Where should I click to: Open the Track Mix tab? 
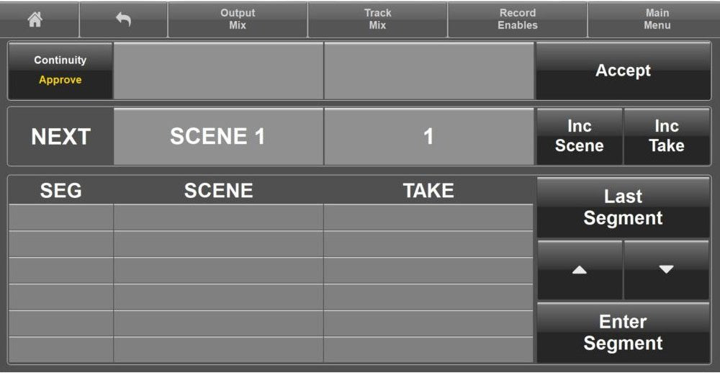click(377, 19)
